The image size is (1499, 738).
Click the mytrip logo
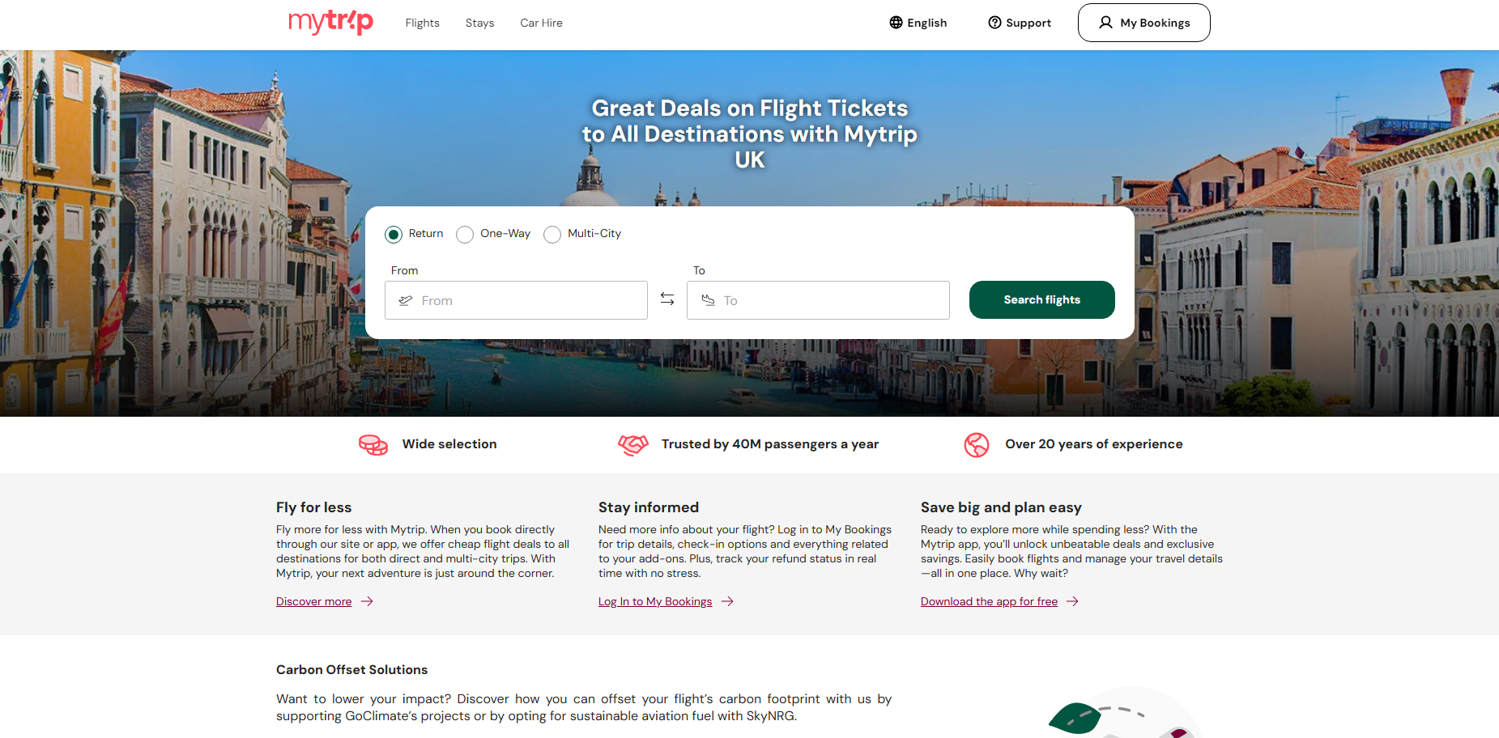(x=330, y=22)
